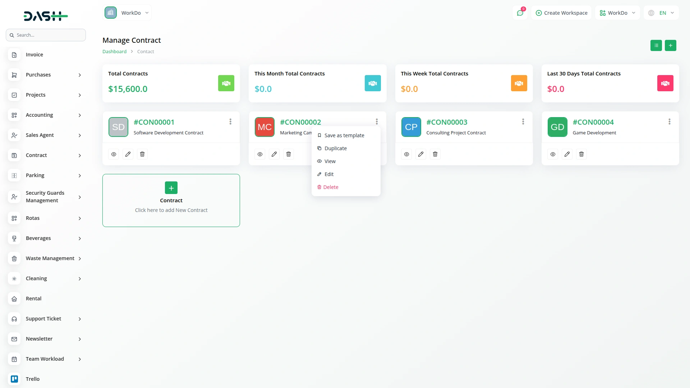Image resolution: width=690 pixels, height=388 pixels.
Task: Click eye view icon on #CON00001 card
Action: click(114, 154)
